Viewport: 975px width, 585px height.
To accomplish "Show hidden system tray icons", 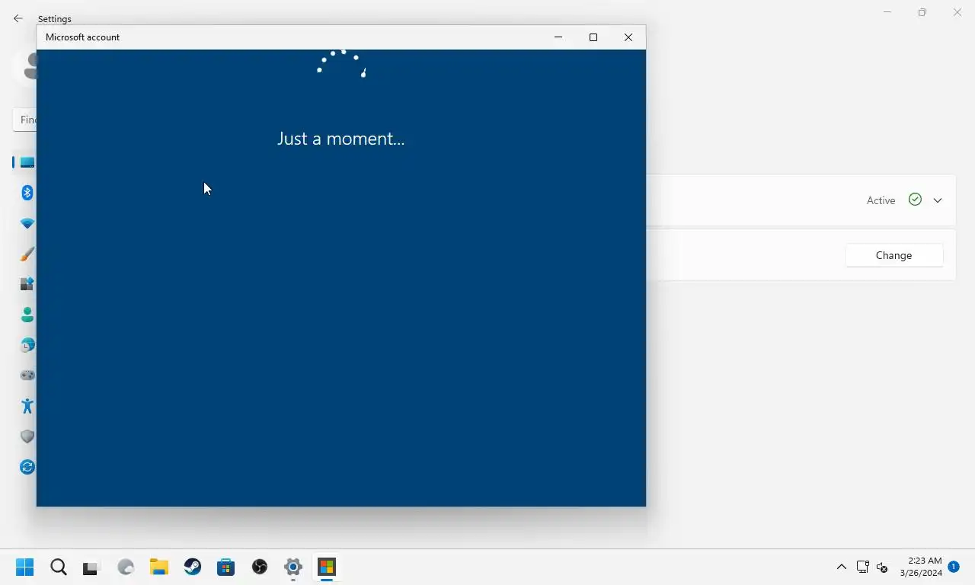I will (842, 567).
